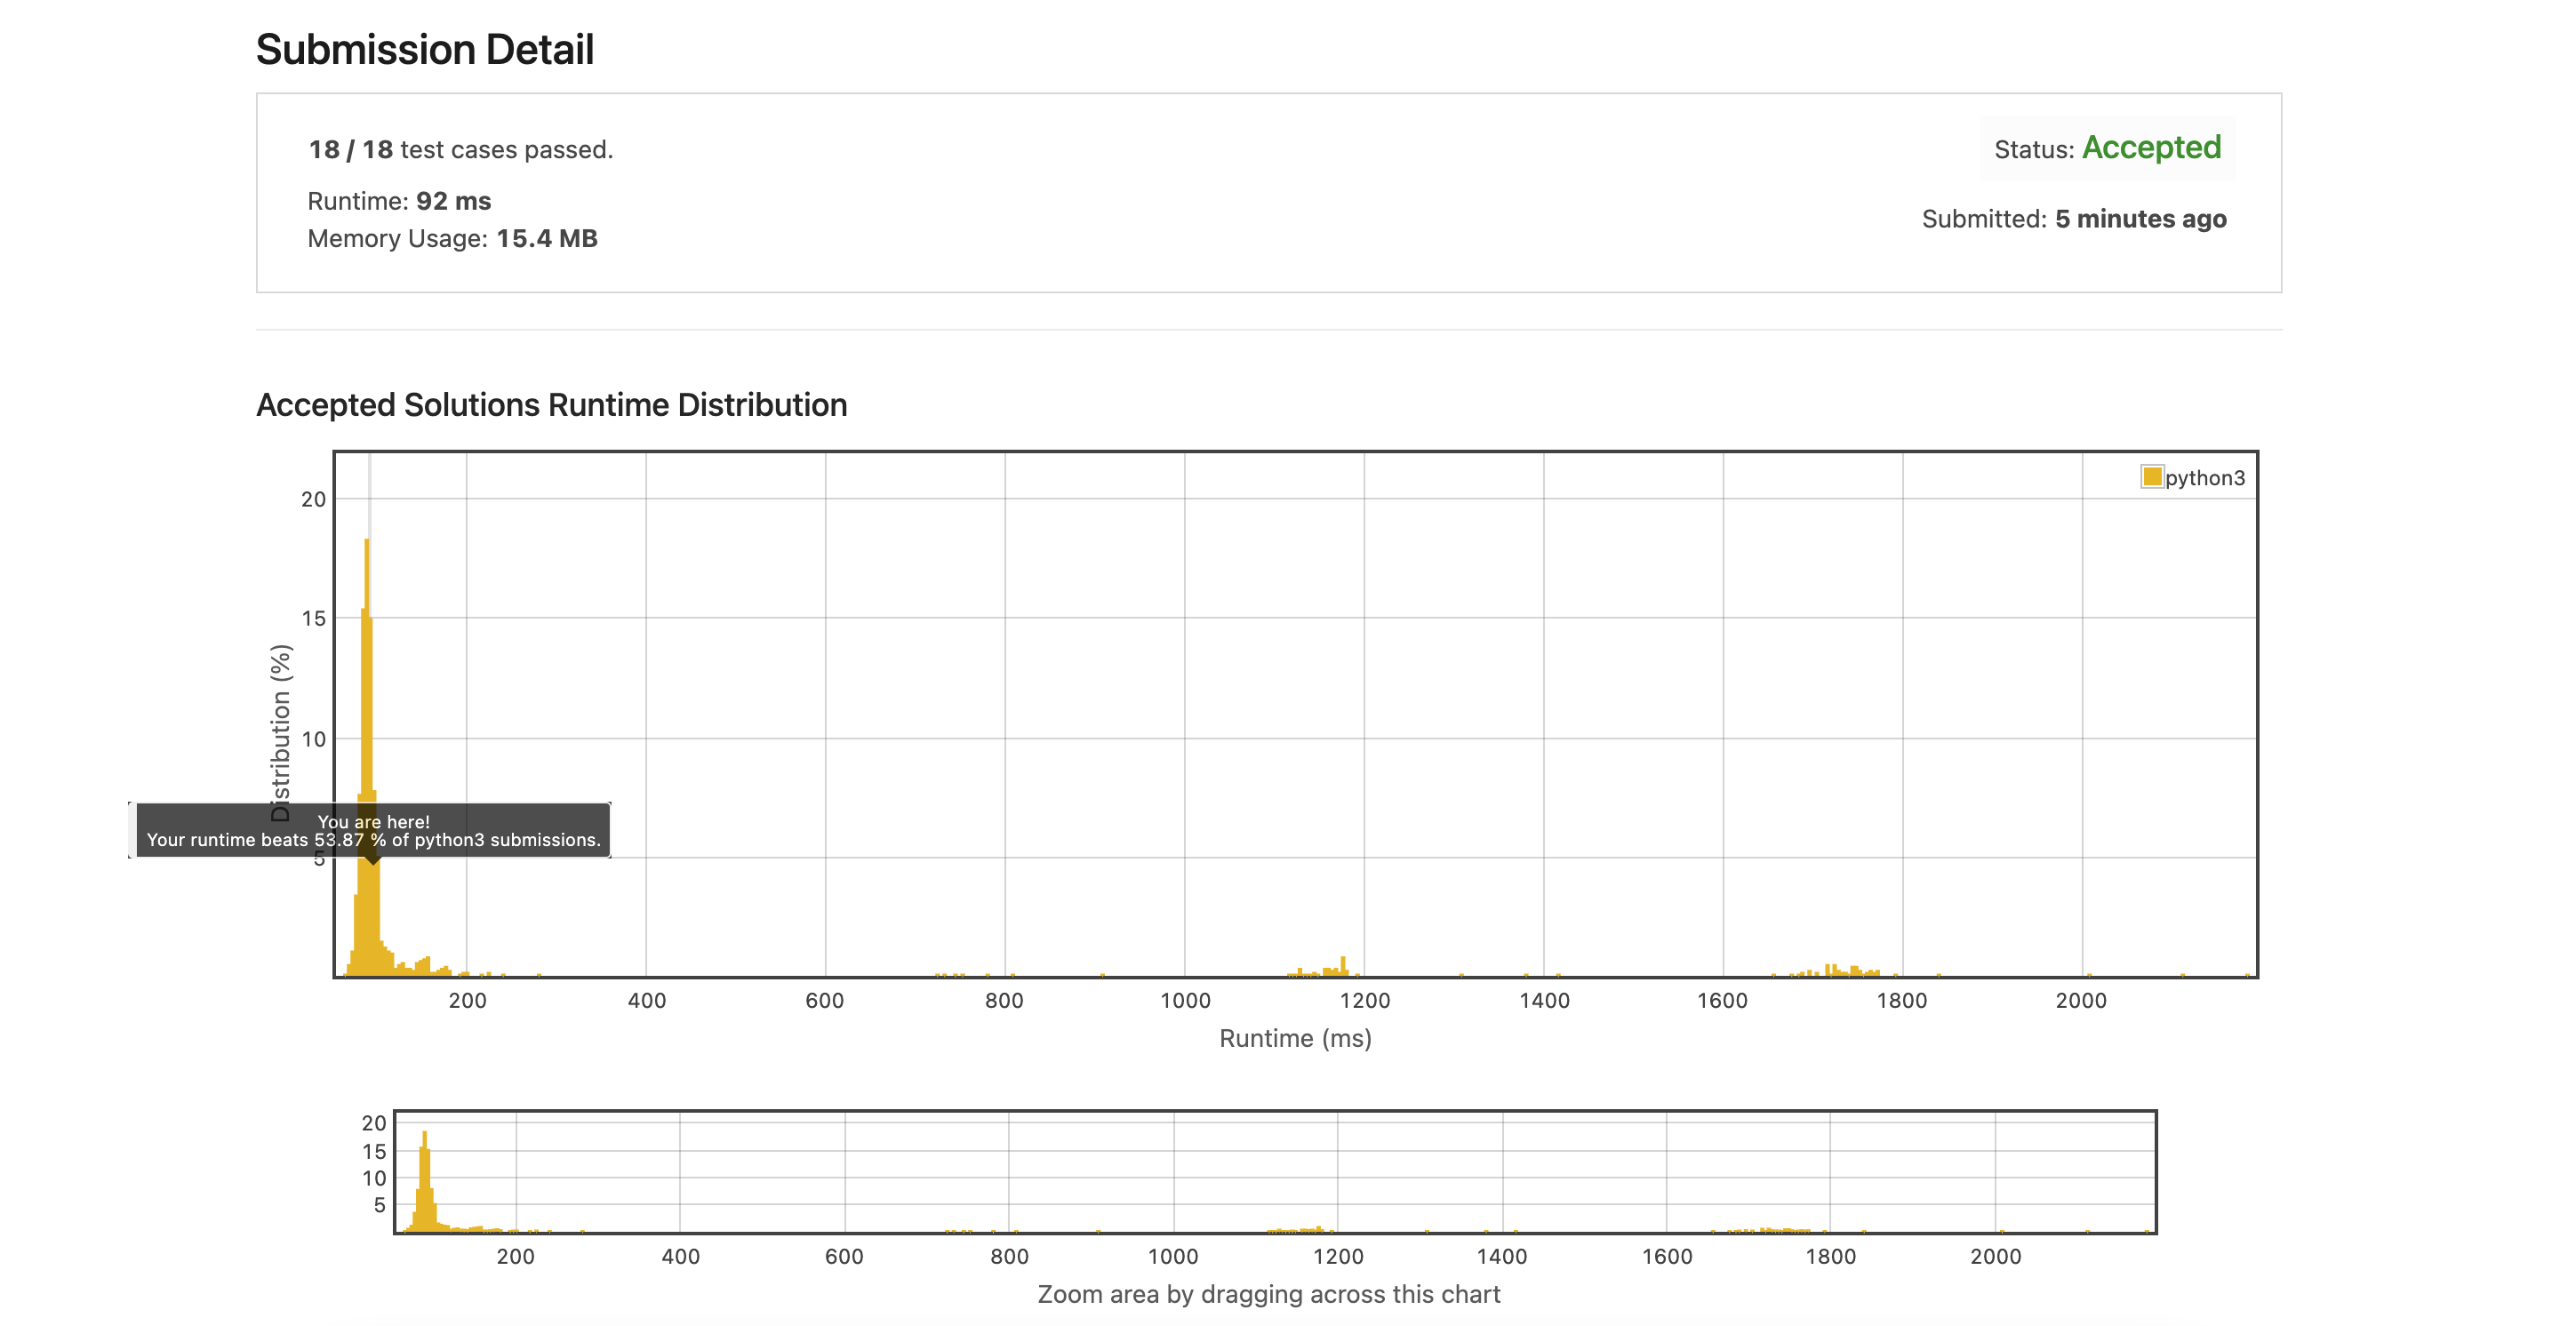Click the 1200 label on main chart axis

tap(1364, 1000)
